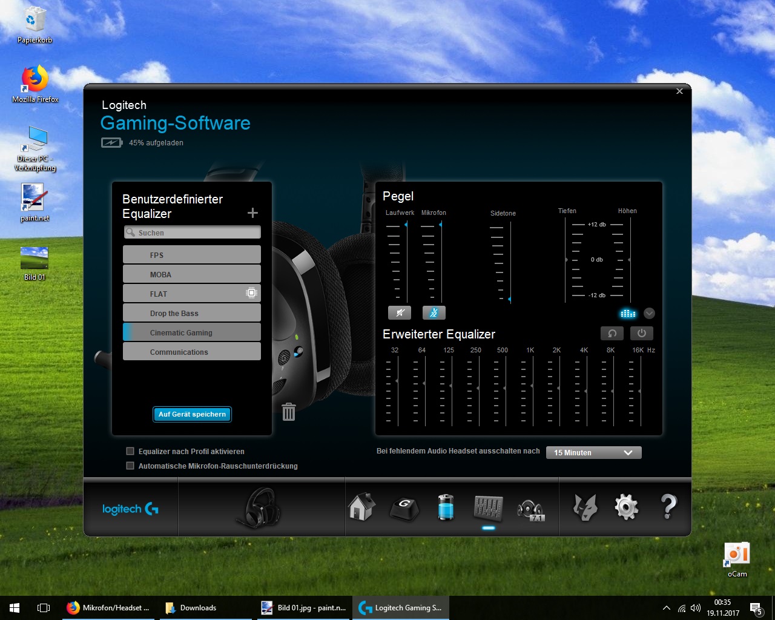Add new equalizer with plus icon
The image size is (775, 620).
[x=253, y=213]
